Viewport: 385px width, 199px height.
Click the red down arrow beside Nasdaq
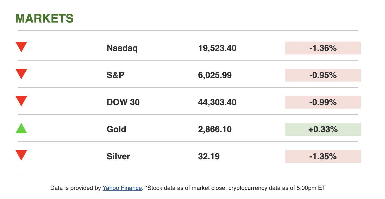pos(21,47)
